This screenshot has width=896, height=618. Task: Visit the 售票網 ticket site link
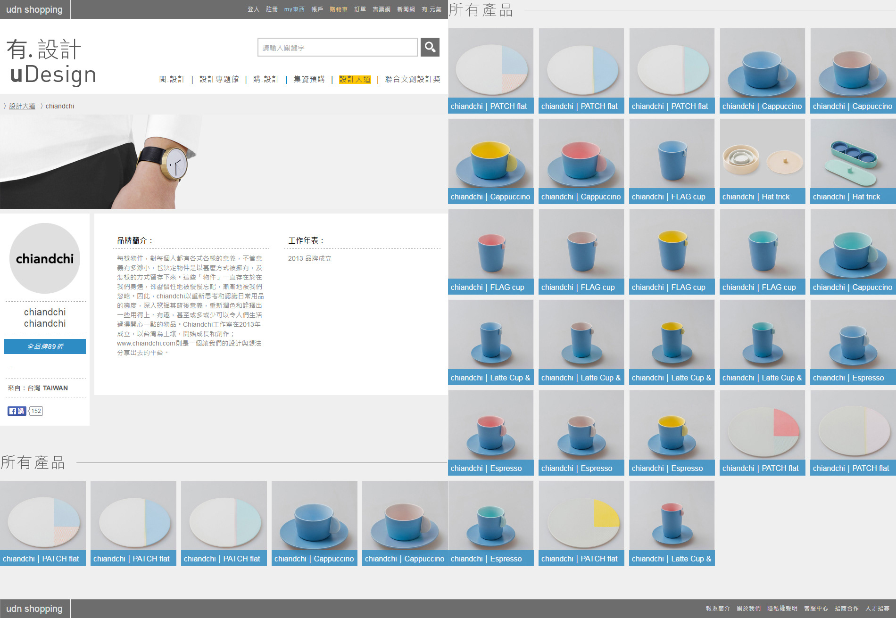click(x=382, y=9)
